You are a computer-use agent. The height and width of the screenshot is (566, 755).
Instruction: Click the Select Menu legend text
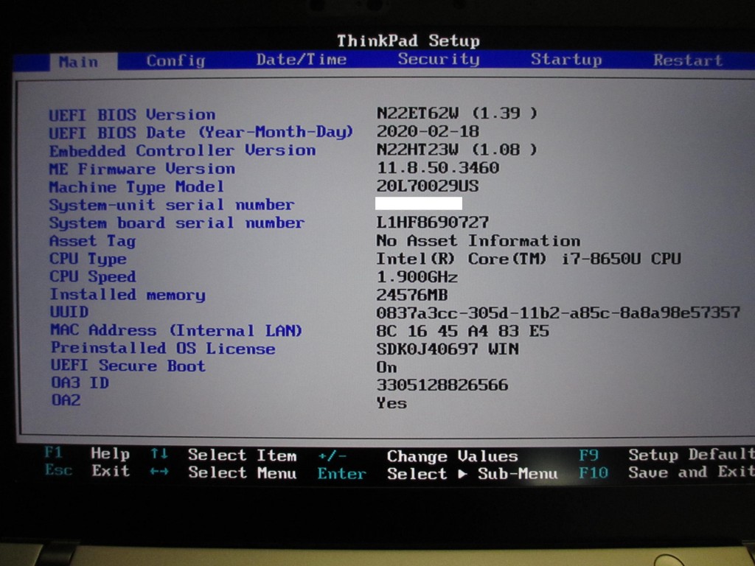click(242, 472)
